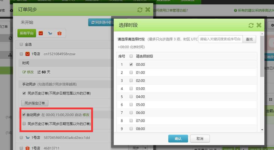Check 同步历史订单 checkbox under 自动同步
274x150 pixels.
pyautogui.click(x=24, y=124)
